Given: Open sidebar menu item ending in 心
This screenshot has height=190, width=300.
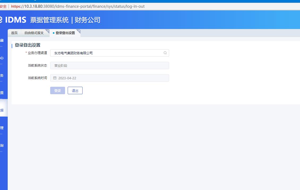Looking at the screenshot, I should click(x=2, y=58).
